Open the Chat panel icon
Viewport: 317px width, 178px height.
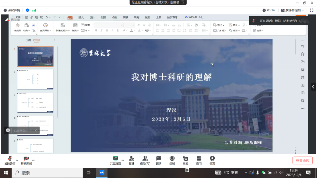(159, 161)
